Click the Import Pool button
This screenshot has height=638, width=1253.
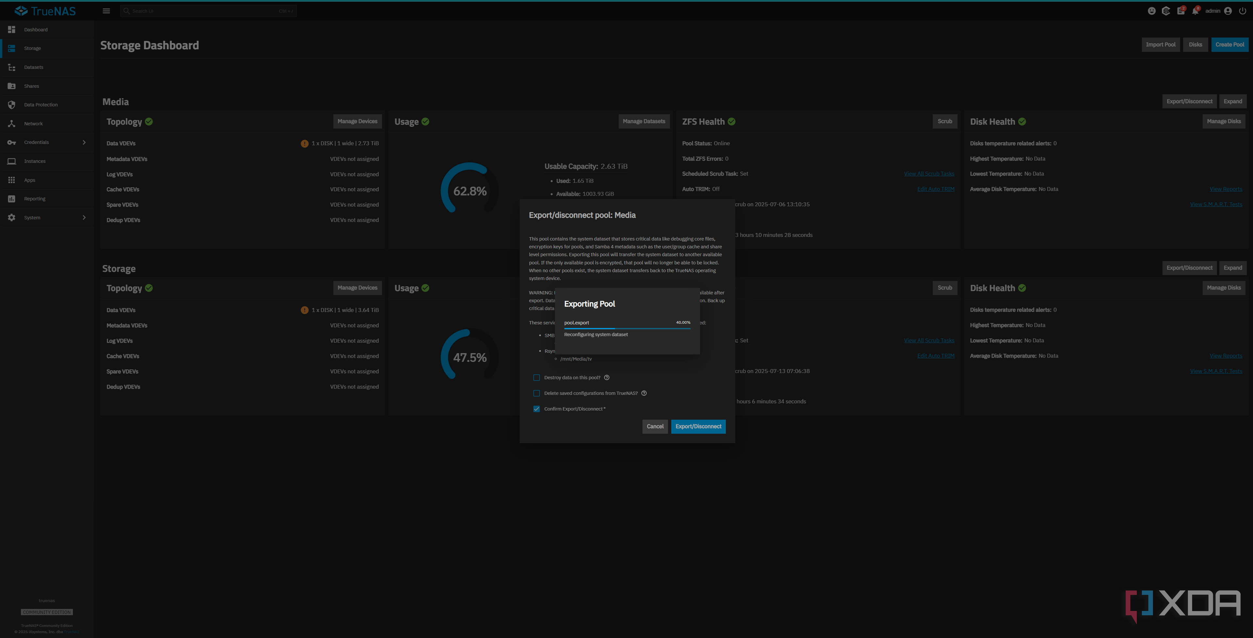(x=1161, y=45)
